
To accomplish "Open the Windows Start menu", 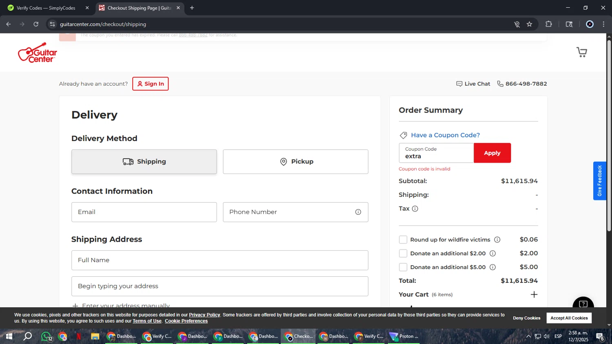I will pyautogui.click(x=9, y=336).
